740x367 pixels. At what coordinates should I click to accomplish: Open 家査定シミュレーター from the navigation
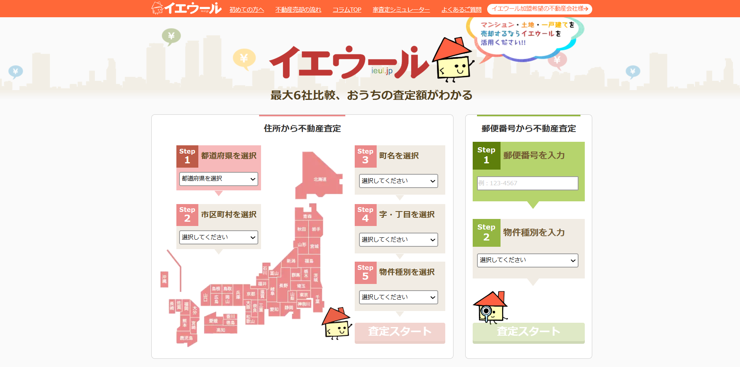[401, 9]
